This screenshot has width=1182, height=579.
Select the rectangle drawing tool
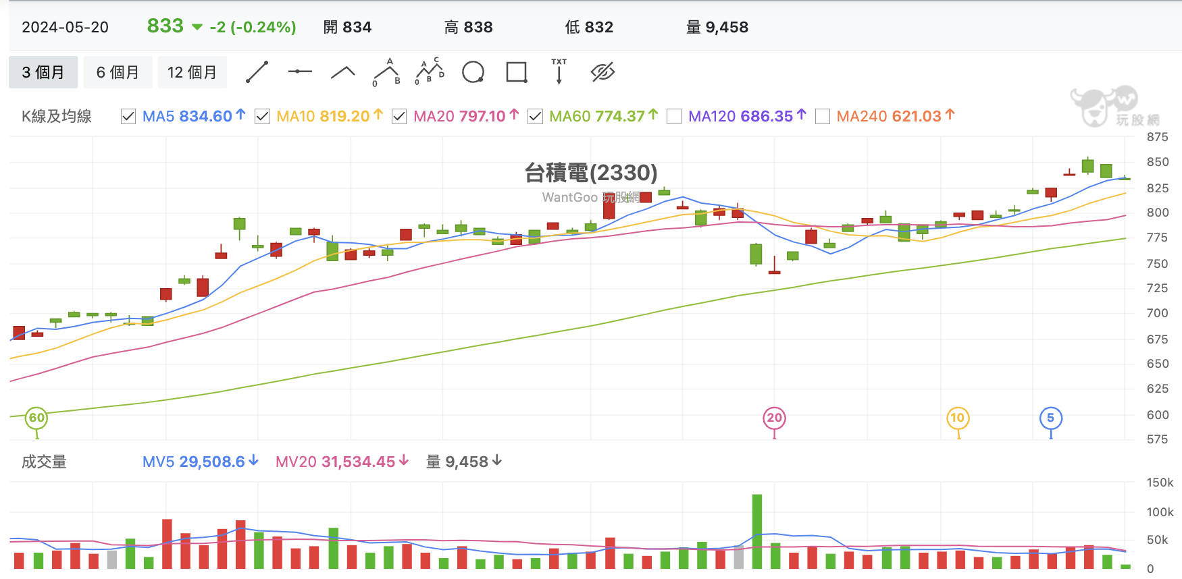click(x=517, y=72)
